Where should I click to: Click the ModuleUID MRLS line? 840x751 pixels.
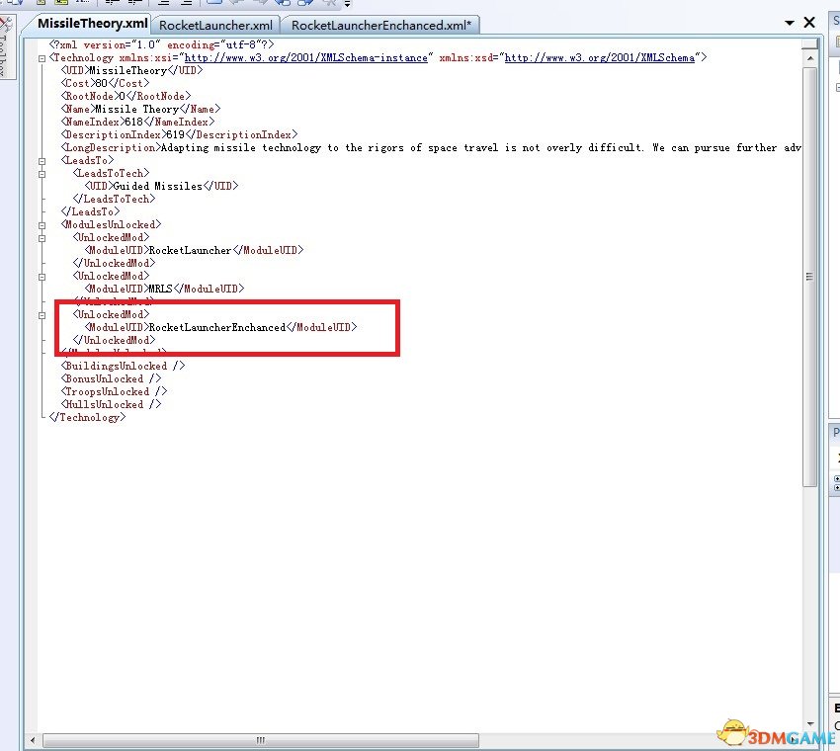[x=164, y=290]
